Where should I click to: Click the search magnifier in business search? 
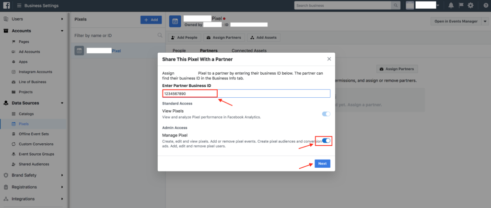click(x=396, y=5)
